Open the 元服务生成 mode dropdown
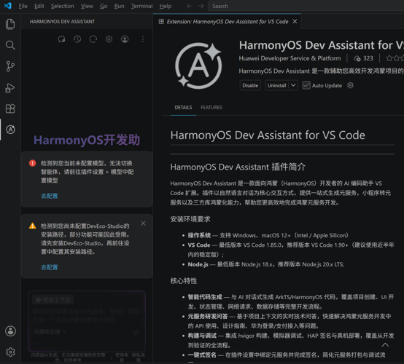Screen dimensions: 404x364 click(x=50, y=332)
